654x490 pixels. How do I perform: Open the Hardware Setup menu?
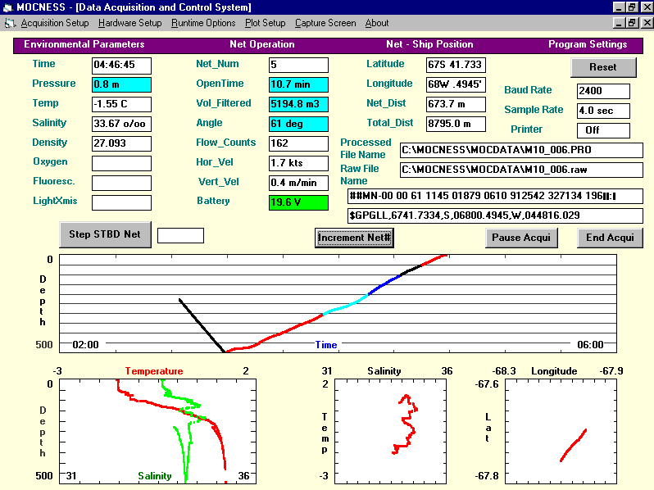129,23
